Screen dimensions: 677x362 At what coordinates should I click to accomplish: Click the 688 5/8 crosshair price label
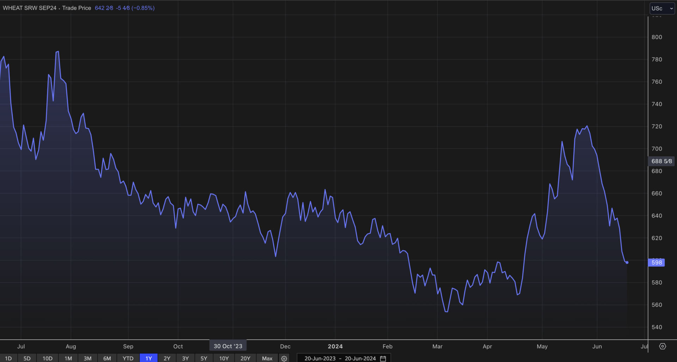pos(661,161)
